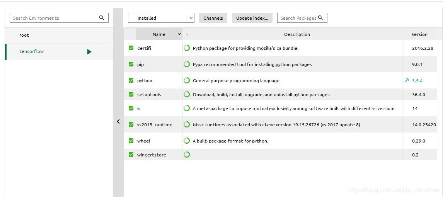Viewport: 443px width, 197px height.
Task: Click the green type circle for vc
Action: 187,108
